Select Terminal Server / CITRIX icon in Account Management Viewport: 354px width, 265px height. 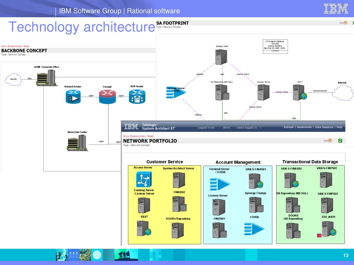pyautogui.click(x=220, y=184)
